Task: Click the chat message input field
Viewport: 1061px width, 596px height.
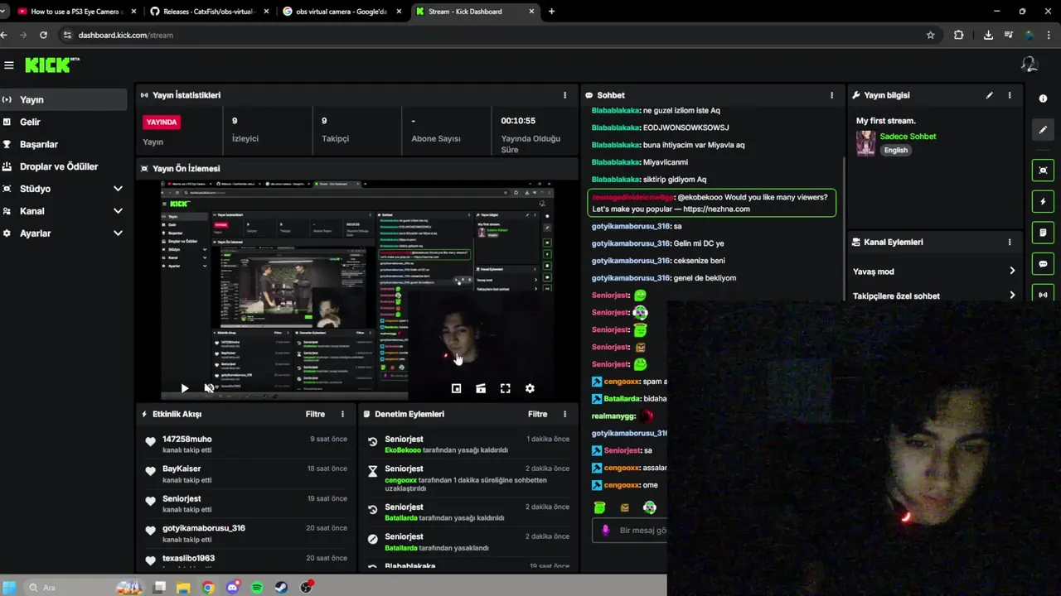Action: [x=630, y=531]
